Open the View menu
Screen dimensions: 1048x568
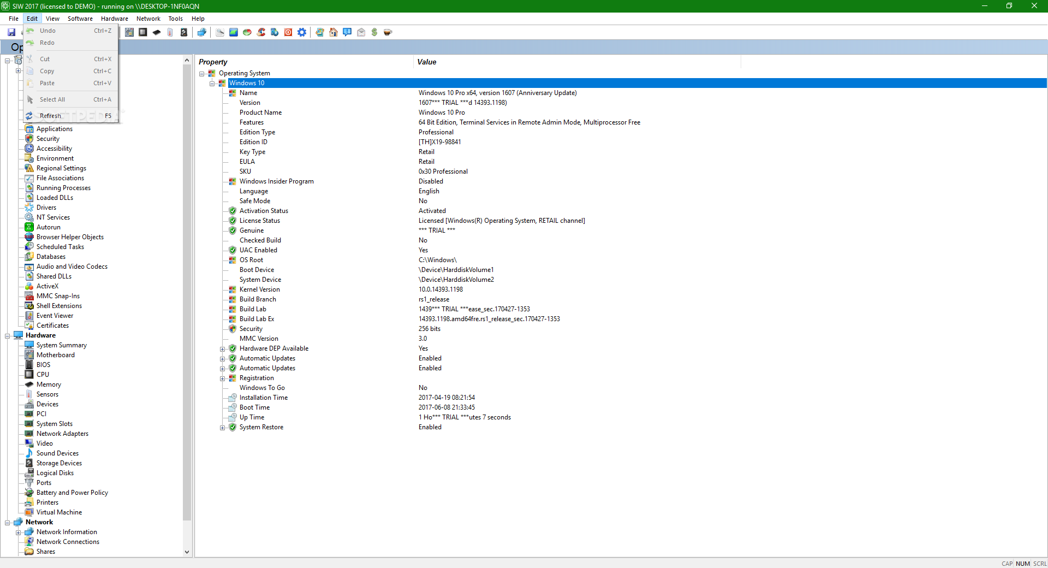coord(53,19)
